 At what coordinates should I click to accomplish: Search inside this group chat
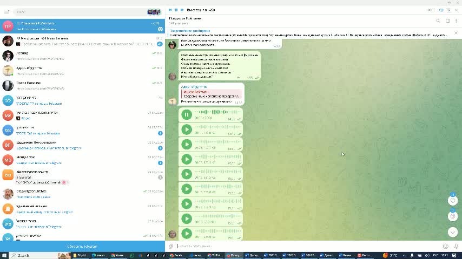point(438,21)
